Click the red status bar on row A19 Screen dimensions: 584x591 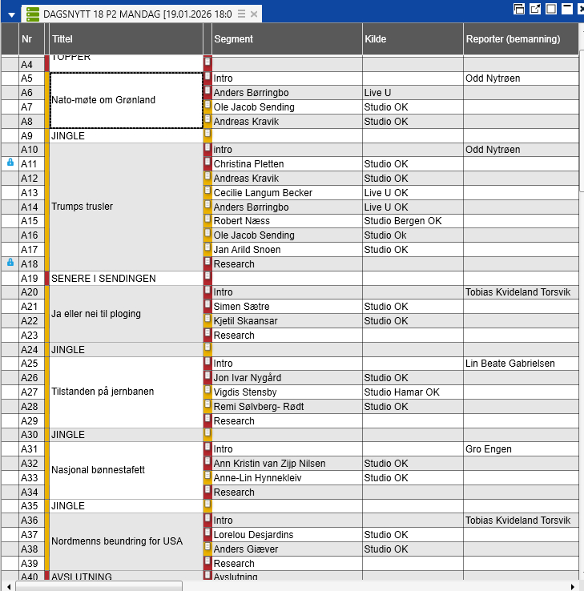pos(47,278)
